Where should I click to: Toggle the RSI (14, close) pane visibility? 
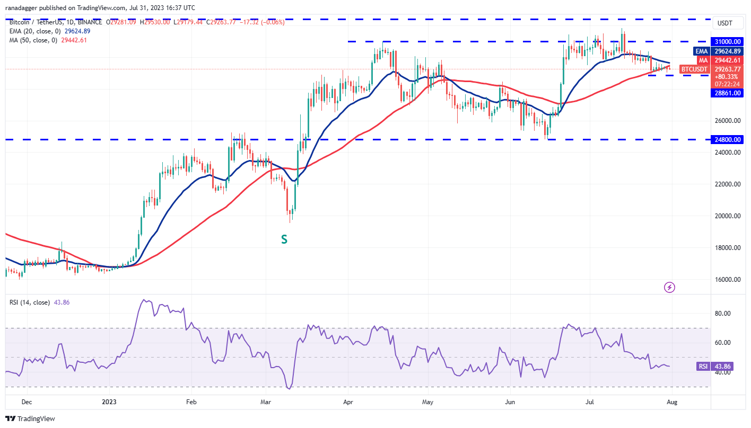pyautogui.click(x=29, y=301)
